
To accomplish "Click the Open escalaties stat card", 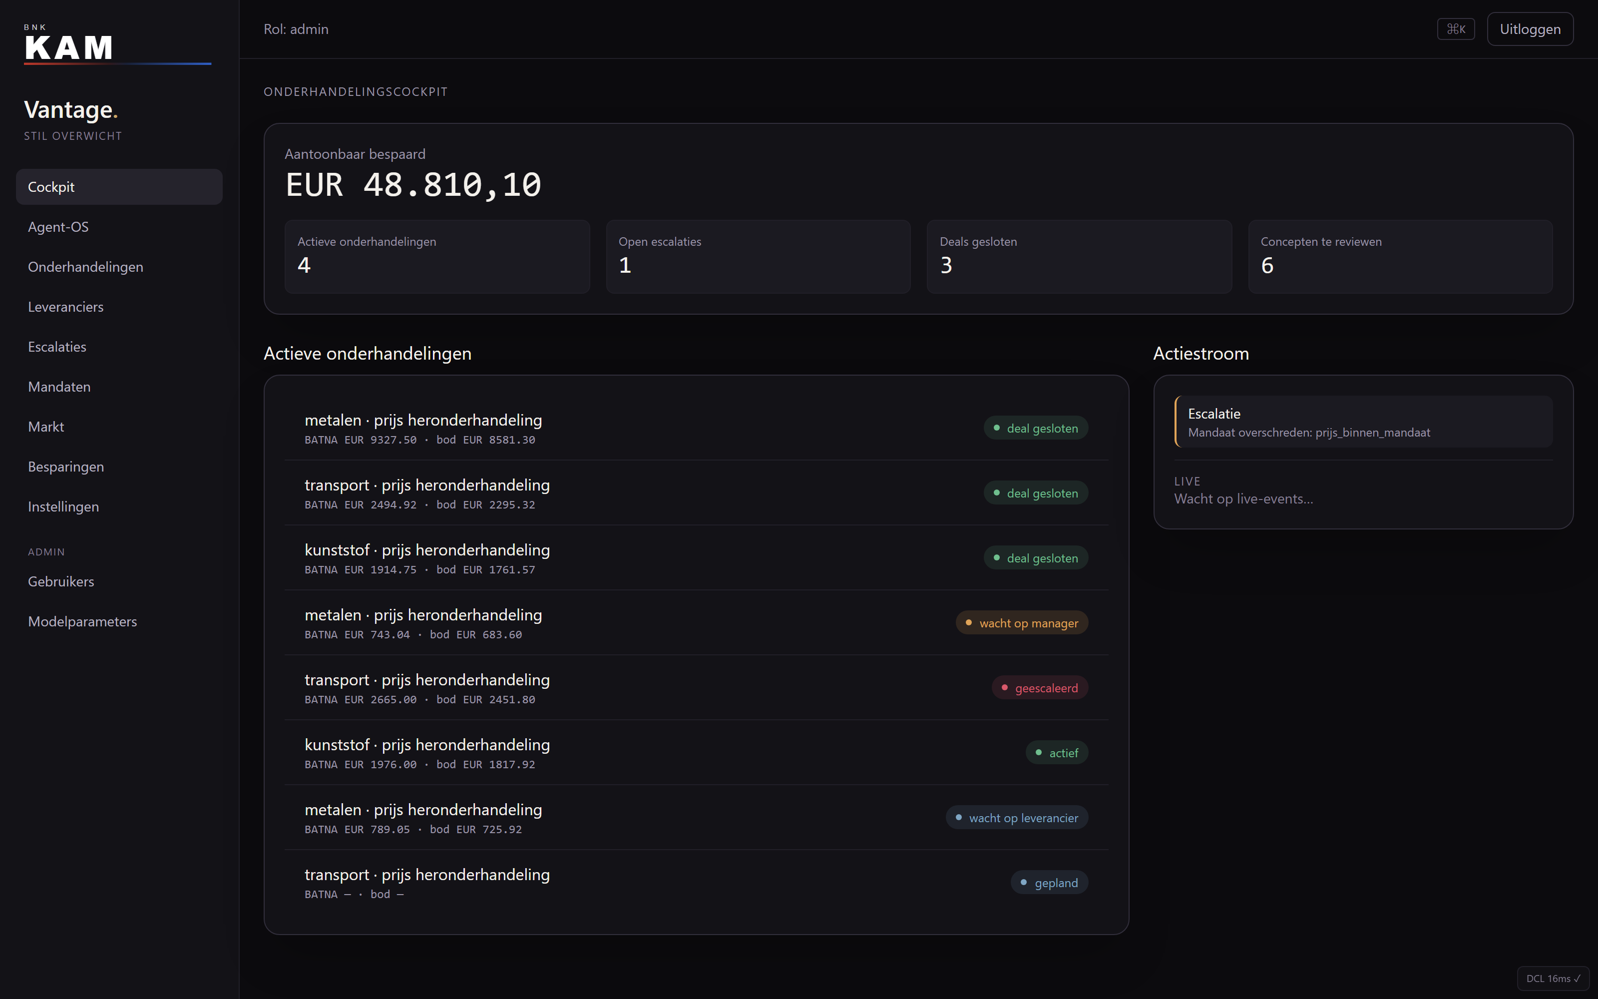I will [x=758, y=256].
